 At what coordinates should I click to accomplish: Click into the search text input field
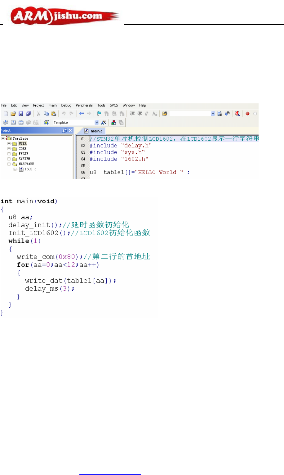pyautogui.click(x=190, y=114)
